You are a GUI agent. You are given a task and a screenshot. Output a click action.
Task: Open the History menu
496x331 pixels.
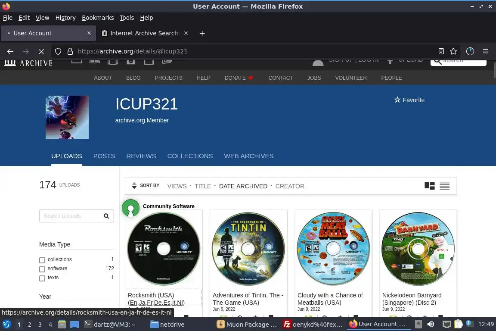65,18
